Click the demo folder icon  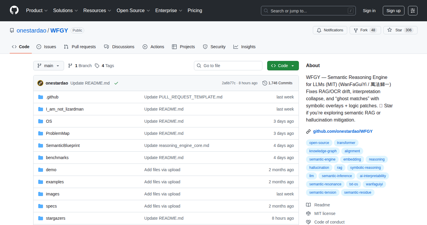[41, 170]
